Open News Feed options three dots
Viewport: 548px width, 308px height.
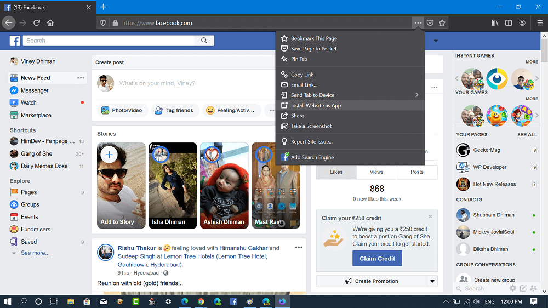(81, 78)
